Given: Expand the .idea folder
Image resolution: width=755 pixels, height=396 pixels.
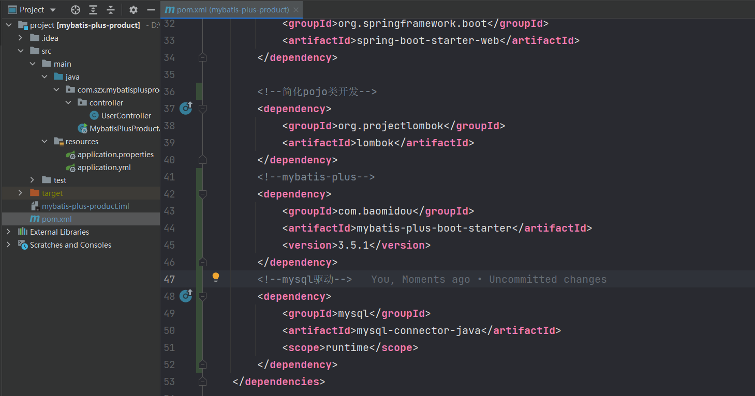Looking at the screenshot, I should point(20,38).
